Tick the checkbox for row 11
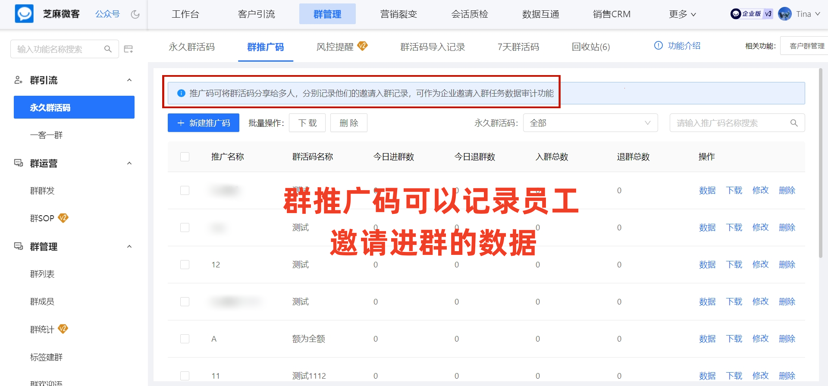The width and height of the screenshot is (828, 386). pos(185,376)
